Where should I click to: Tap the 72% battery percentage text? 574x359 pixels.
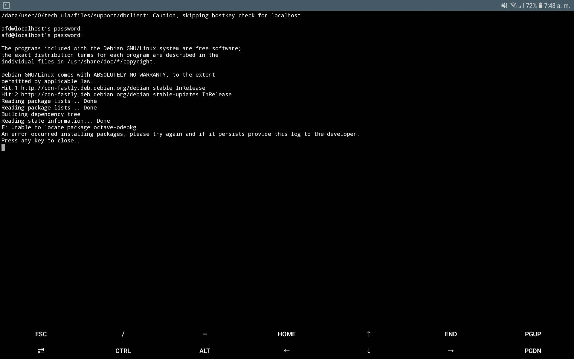531,6
